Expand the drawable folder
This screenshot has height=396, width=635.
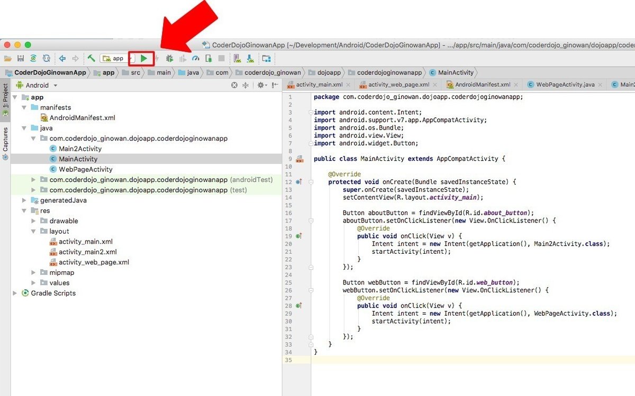coord(34,221)
